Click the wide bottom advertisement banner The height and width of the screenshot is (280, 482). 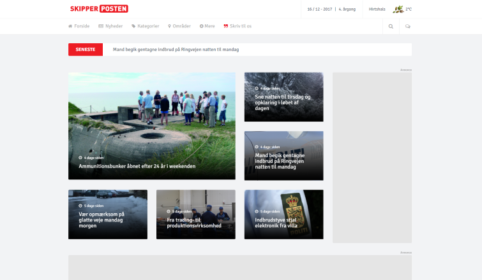pos(240,267)
